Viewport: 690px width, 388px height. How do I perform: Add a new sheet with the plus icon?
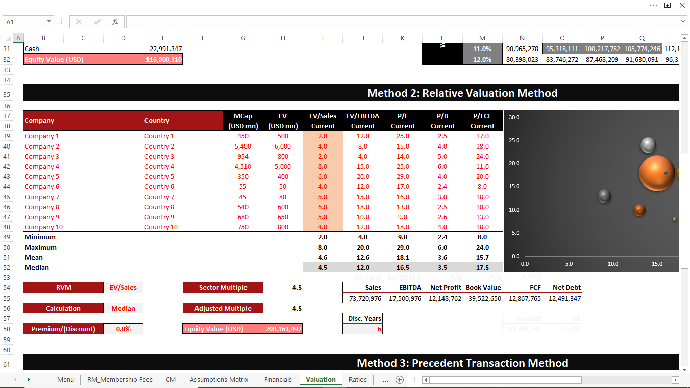[x=400, y=380]
